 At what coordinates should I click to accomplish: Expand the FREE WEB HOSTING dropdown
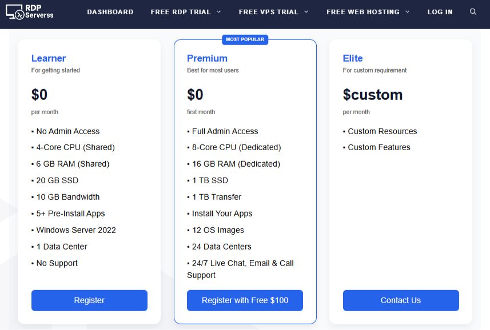(x=368, y=11)
